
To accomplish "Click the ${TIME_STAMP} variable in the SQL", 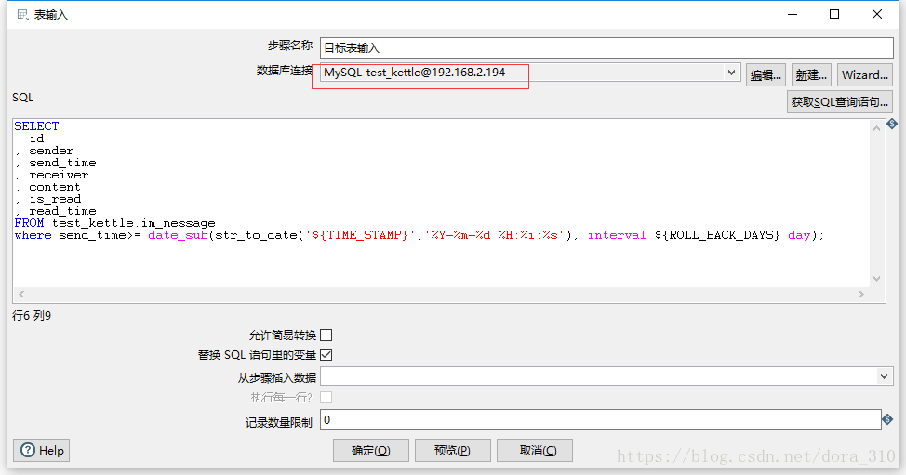I will pyautogui.click(x=361, y=235).
